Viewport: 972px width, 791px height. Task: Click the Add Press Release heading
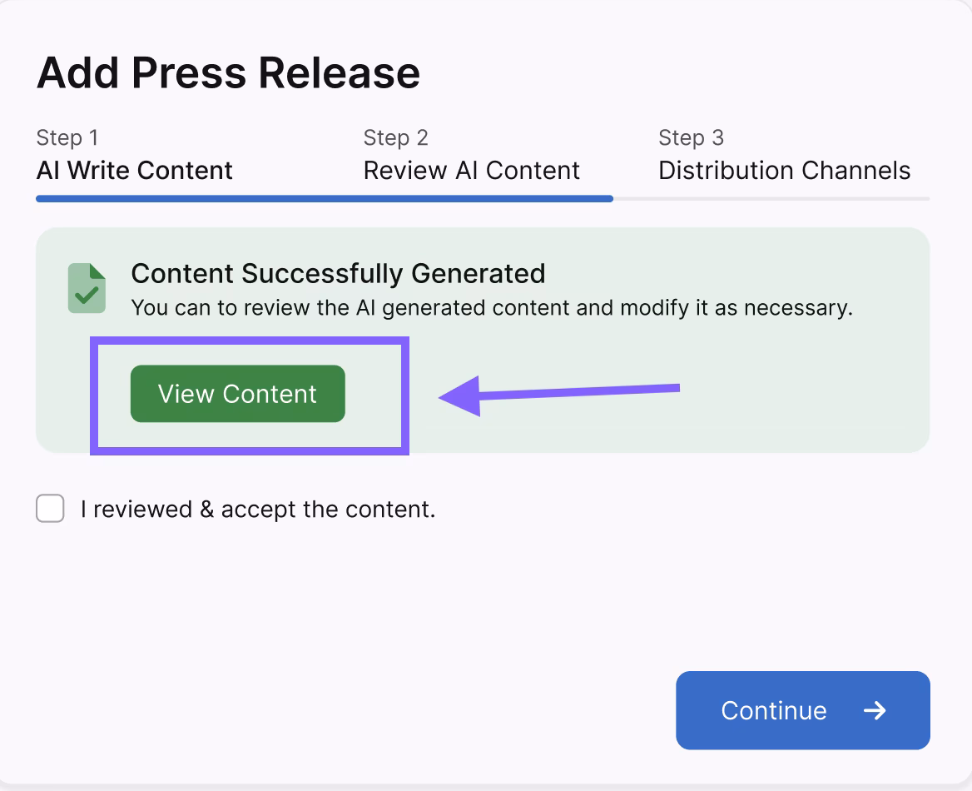228,73
